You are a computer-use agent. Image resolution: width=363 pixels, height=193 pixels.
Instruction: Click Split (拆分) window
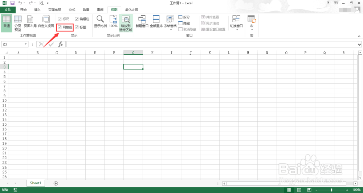184,17
